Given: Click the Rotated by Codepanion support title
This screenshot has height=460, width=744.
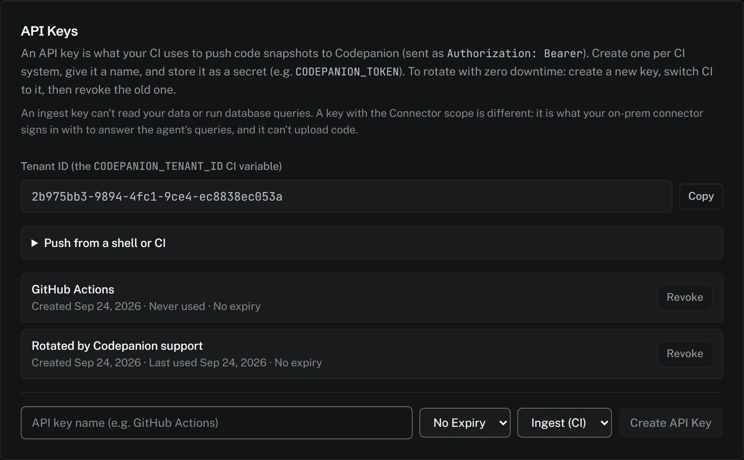Looking at the screenshot, I should coord(117,346).
